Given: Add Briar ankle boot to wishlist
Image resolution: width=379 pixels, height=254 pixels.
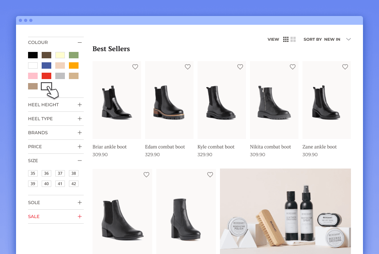Looking at the screenshot, I should click(135, 67).
